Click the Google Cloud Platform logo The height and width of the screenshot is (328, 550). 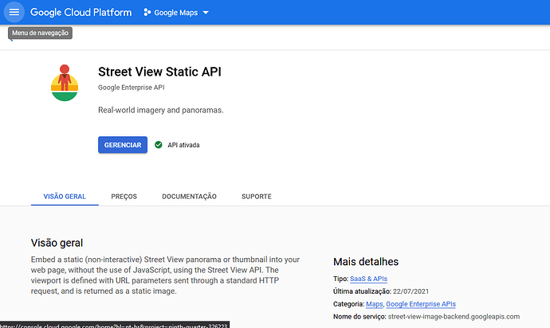[x=81, y=12]
